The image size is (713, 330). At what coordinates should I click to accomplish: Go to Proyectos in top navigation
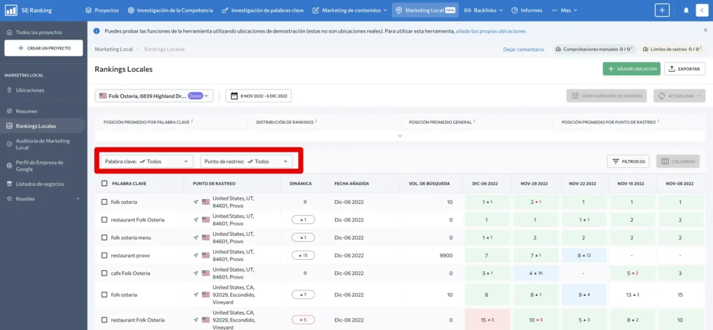102,10
